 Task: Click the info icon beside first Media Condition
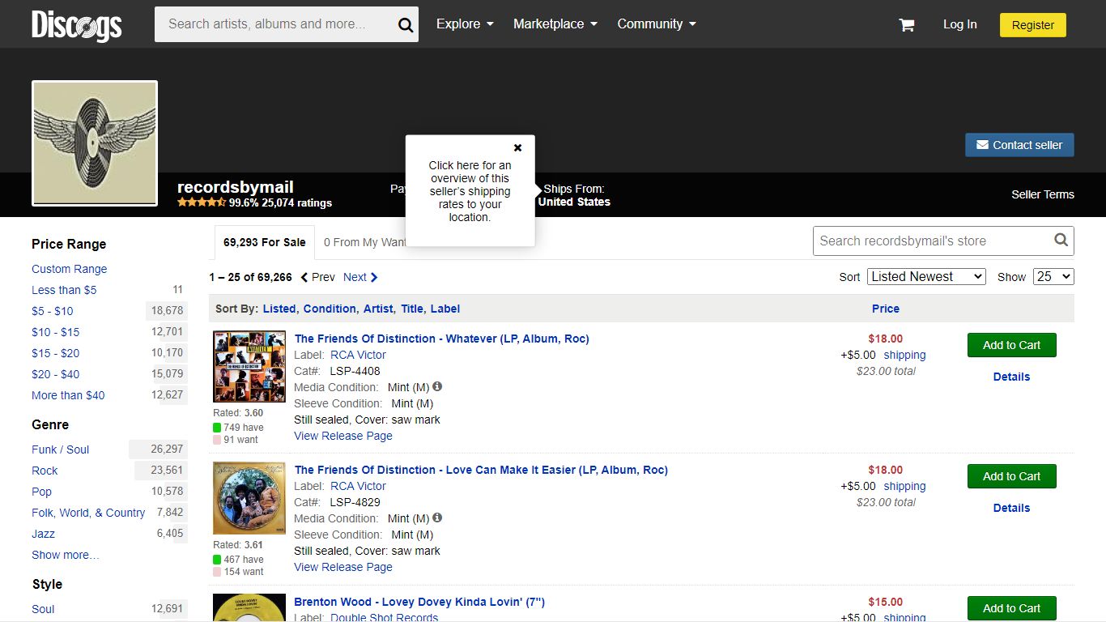click(437, 386)
